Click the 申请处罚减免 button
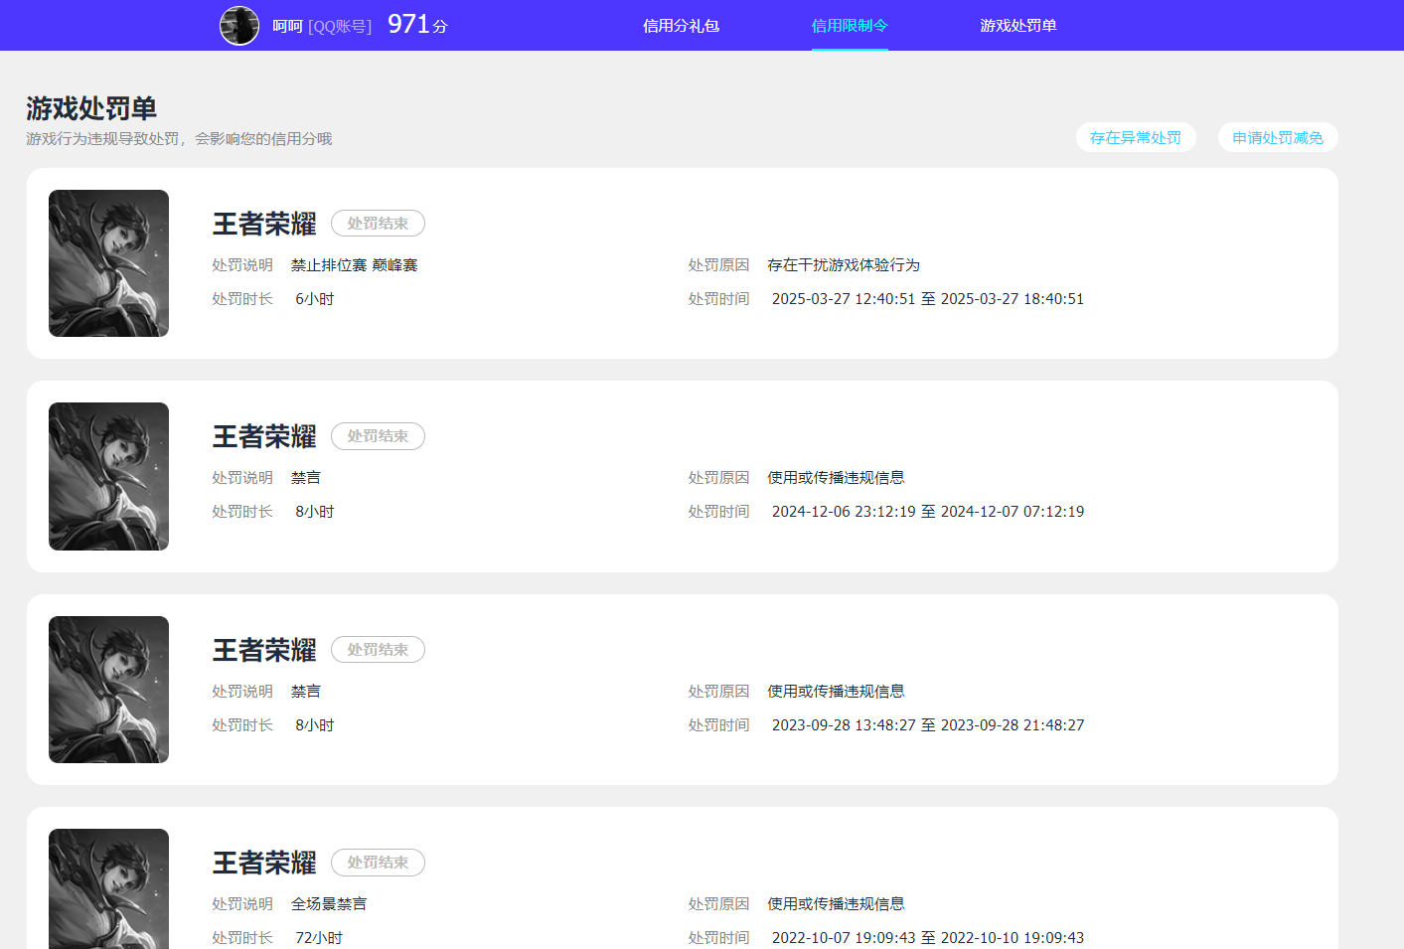Image resolution: width=1404 pixels, height=949 pixels. 1278,137
